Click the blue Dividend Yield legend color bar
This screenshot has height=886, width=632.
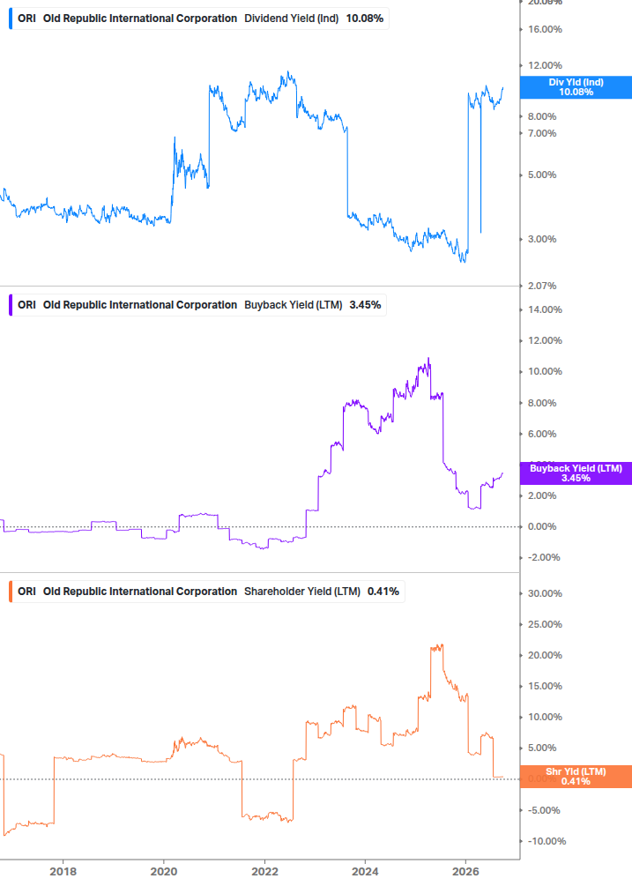click(11, 19)
